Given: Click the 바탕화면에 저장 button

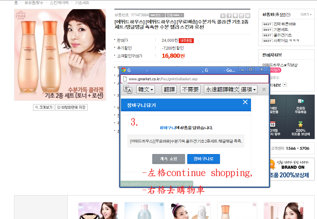Looking at the screenshot, I should click(x=71, y=107).
